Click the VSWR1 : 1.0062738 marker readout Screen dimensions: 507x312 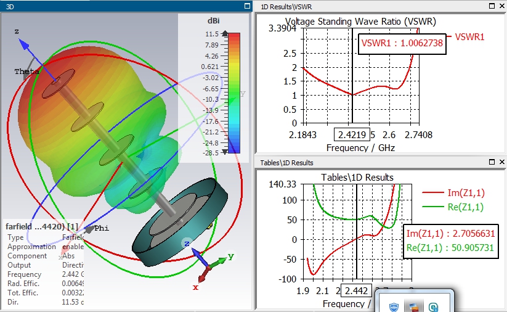[x=402, y=43]
